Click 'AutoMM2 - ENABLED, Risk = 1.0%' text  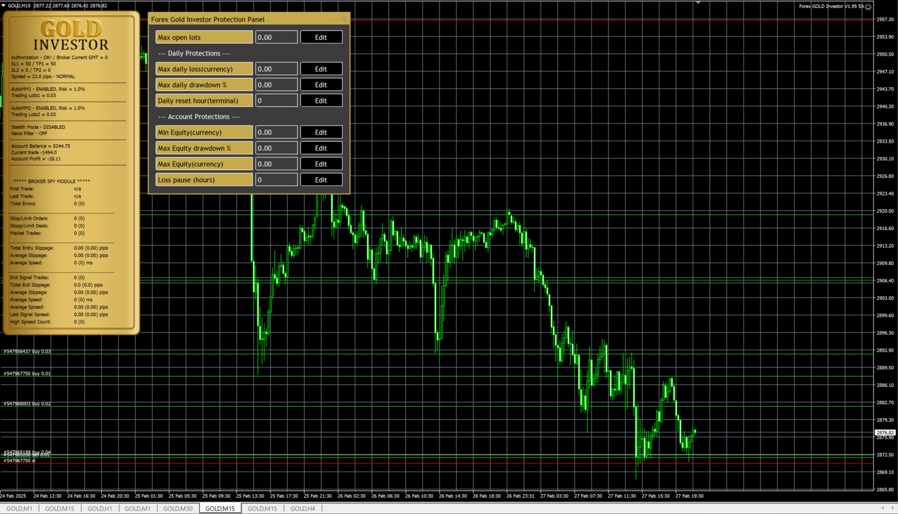click(x=48, y=108)
